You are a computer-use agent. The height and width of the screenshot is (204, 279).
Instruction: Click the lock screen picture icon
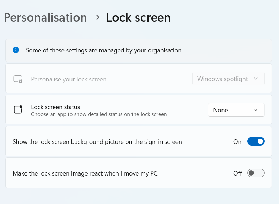click(18, 79)
